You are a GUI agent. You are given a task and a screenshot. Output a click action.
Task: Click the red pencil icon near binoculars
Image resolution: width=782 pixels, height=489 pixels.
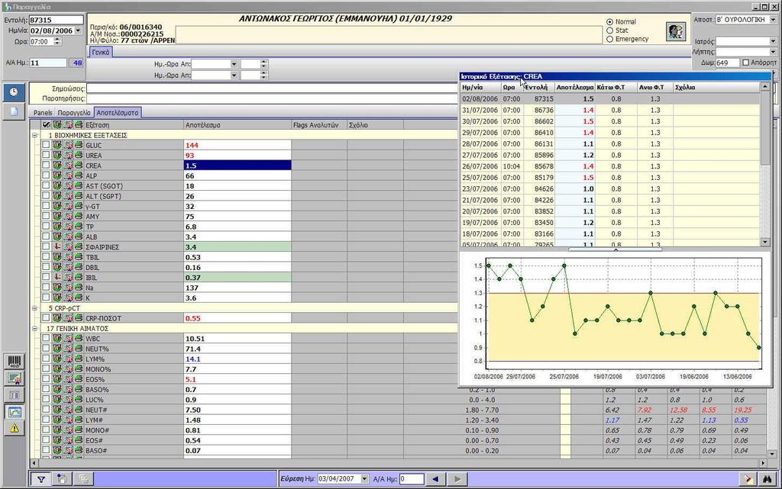[x=748, y=479]
